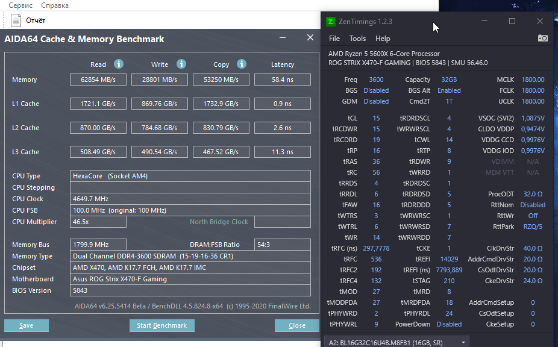Open the ZenTimings File menu
Image resolution: width=558 pixels, height=347 pixels.
tap(334, 39)
